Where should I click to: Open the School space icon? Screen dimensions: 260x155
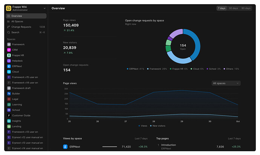coord(9,110)
